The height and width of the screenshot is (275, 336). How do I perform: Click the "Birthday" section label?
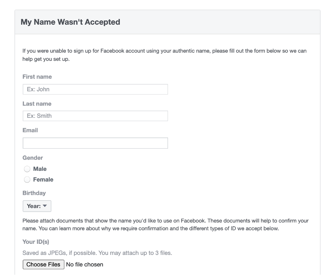(x=34, y=193)
